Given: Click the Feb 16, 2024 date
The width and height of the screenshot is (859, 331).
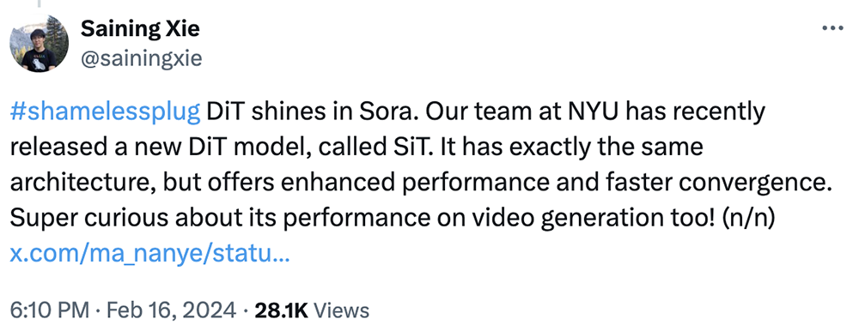Looking at the screenshot, I should point(171,310).
